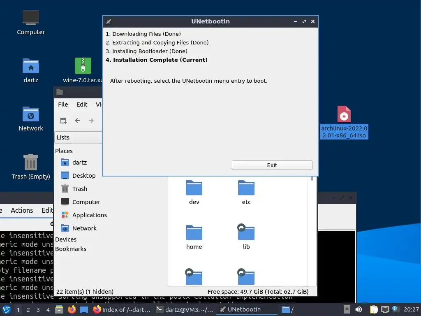
Task: Open the Computer desktop icon
Action: pos(30,23)
